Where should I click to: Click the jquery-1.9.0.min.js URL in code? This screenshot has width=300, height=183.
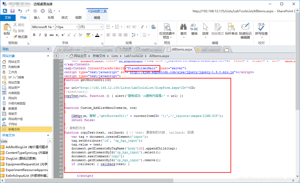(182, 72)
